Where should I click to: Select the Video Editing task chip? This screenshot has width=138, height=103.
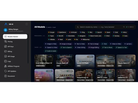(80, 48)
